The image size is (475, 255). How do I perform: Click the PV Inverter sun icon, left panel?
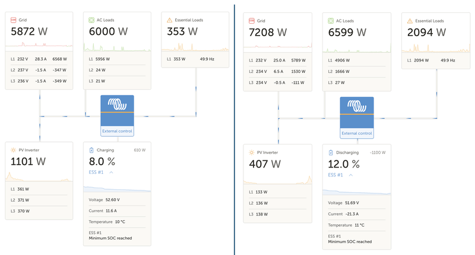click(x=13, y=150)
